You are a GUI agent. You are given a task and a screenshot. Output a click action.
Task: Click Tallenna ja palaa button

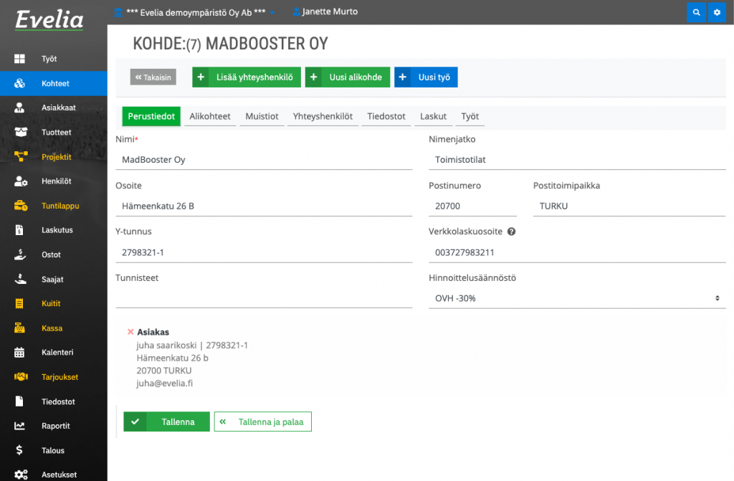click(262, 422)
